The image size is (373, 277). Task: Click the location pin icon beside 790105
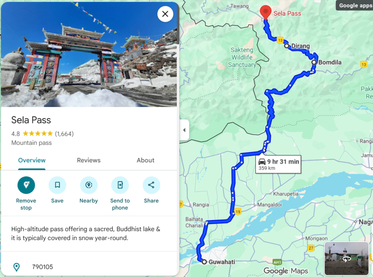click(x=16, y=267)
